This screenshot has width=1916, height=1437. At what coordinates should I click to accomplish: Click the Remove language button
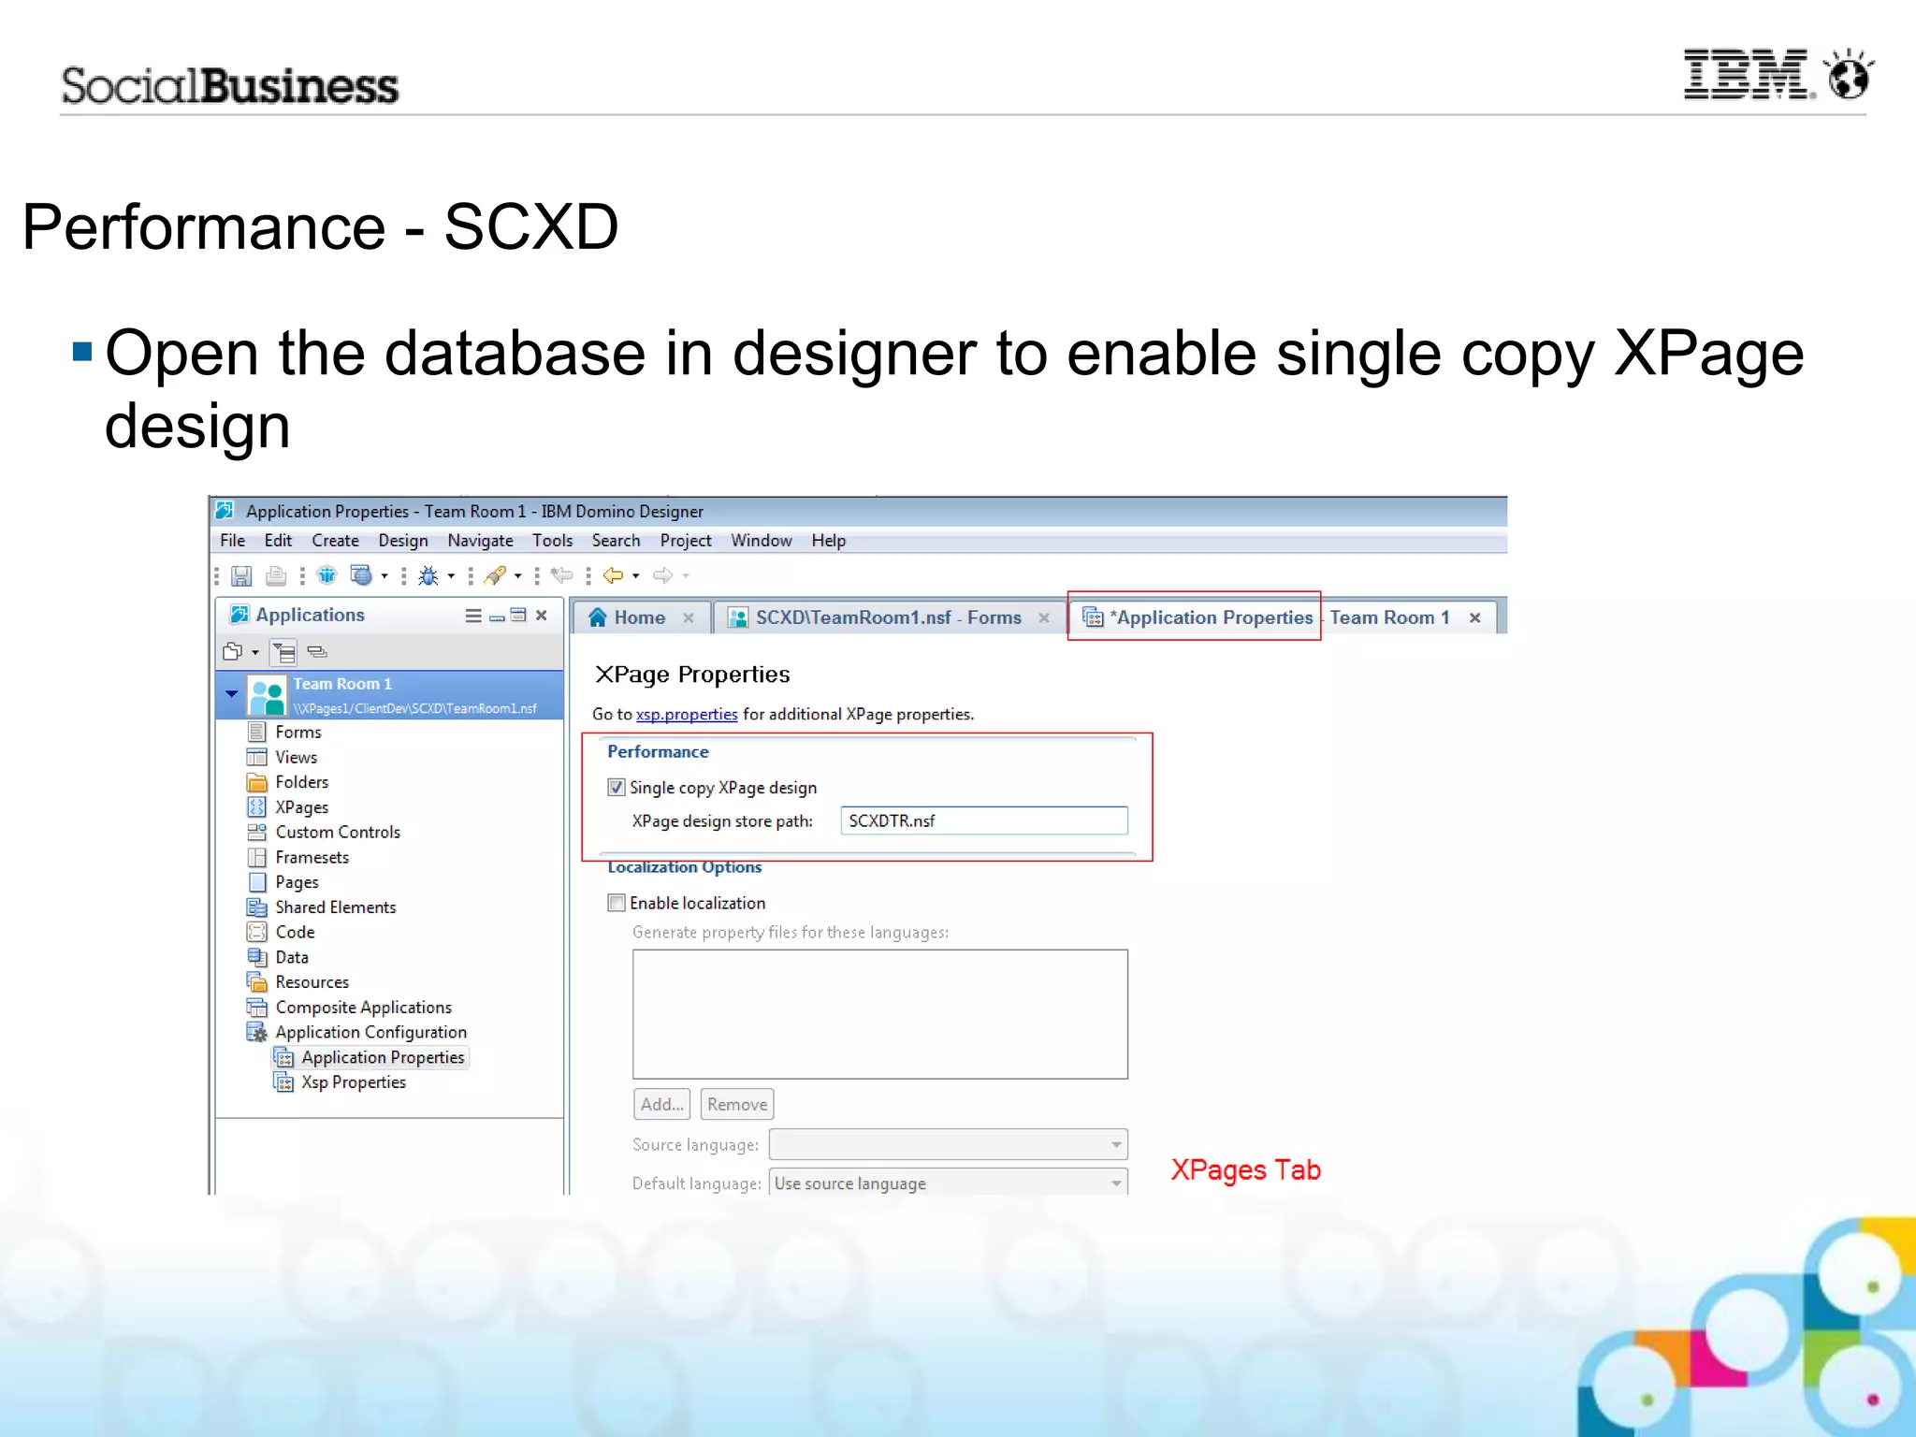point(737,1104)
